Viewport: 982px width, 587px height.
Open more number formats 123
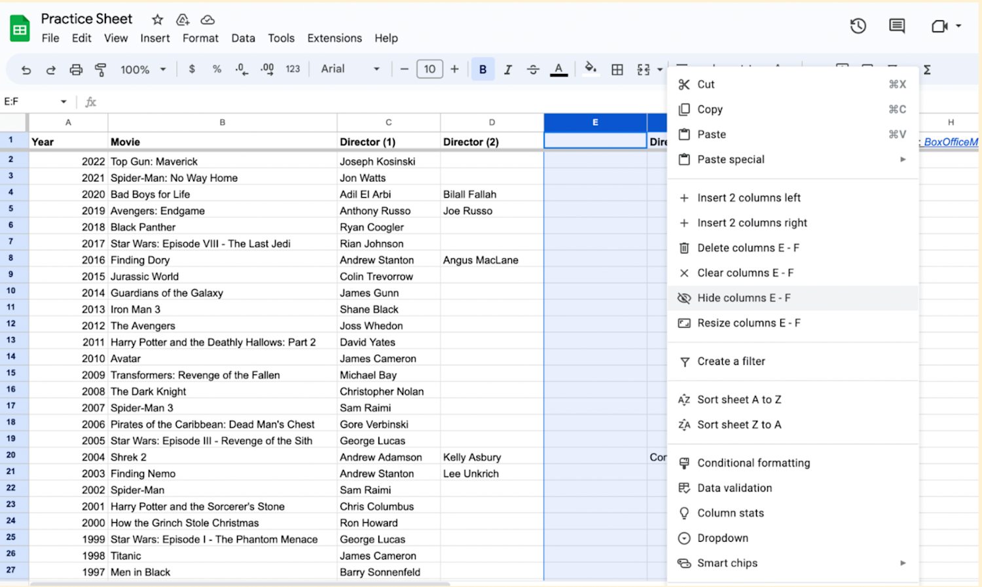[x=293, y=69]
